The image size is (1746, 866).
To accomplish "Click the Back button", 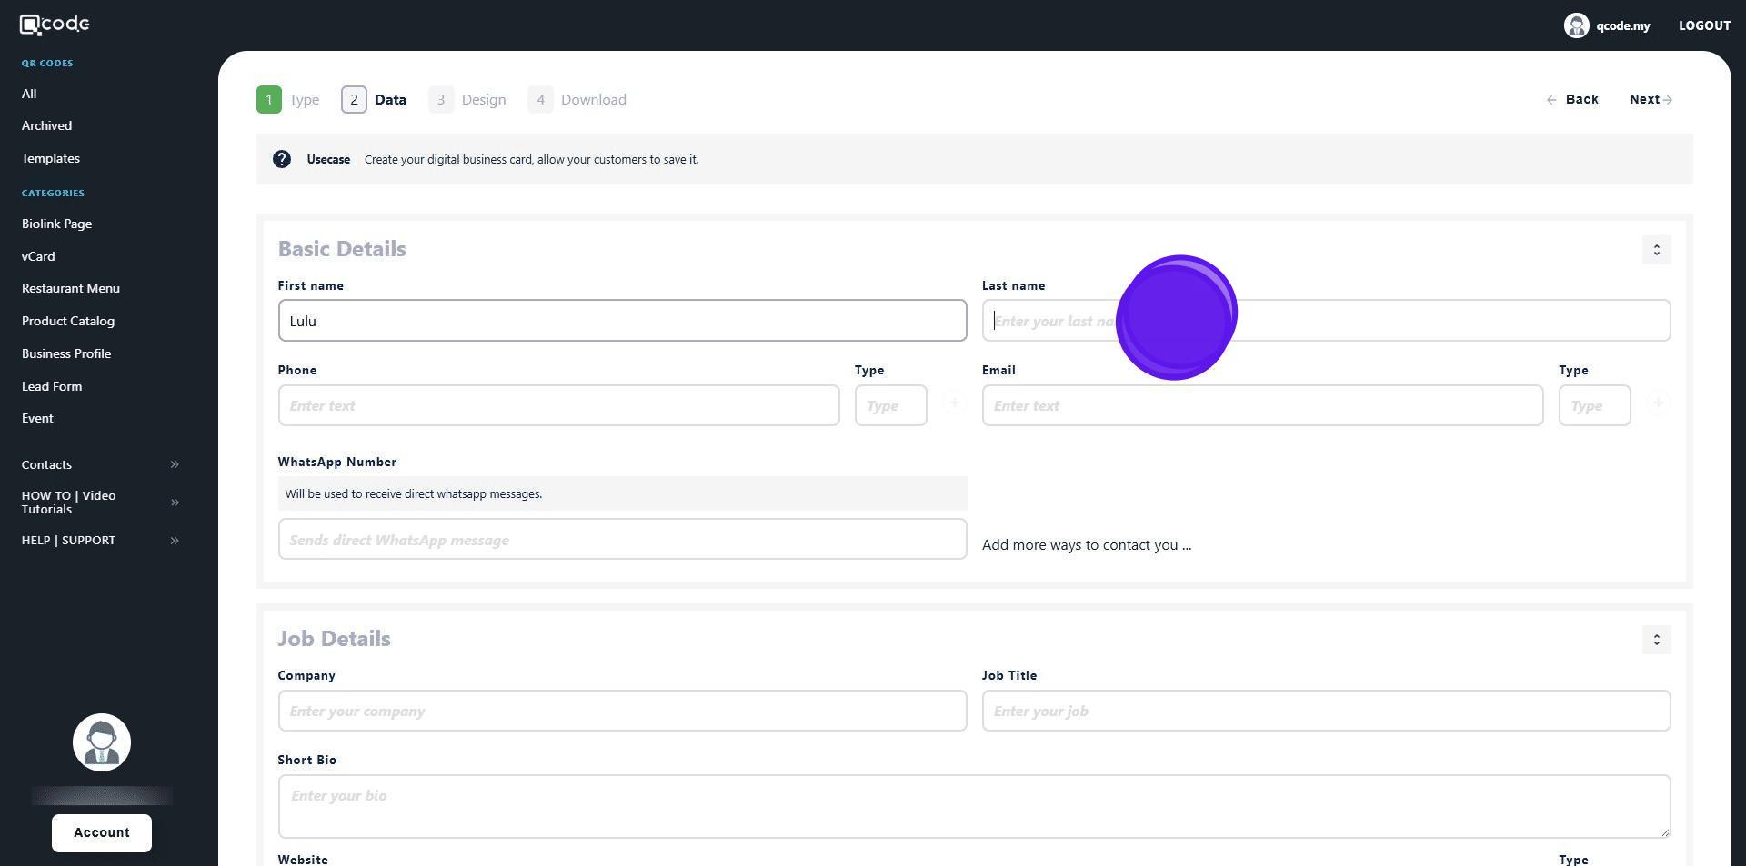I will [x=1572, y=100].
